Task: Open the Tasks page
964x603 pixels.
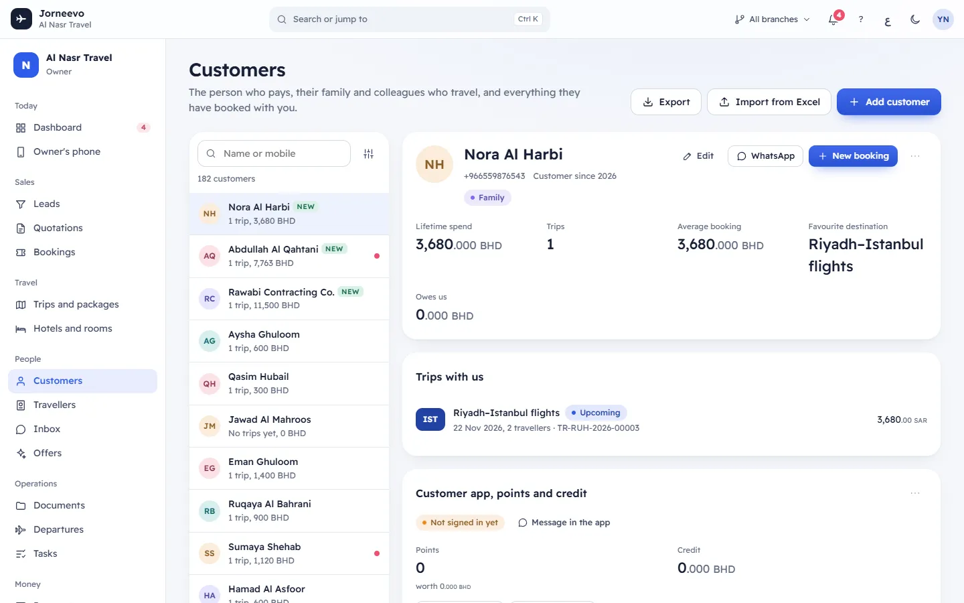Action: click(x=82, y=553)
